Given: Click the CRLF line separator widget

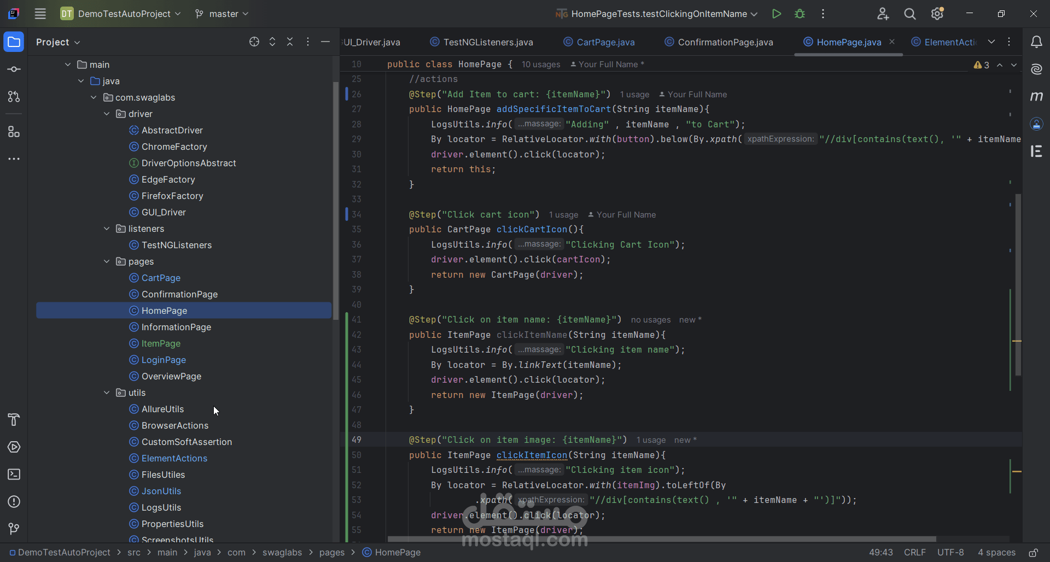Looking at the screenshot, I should click(915, 553).
